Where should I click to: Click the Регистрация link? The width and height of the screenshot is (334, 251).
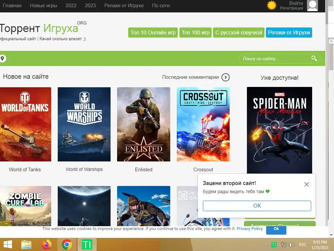pos(291,8)
